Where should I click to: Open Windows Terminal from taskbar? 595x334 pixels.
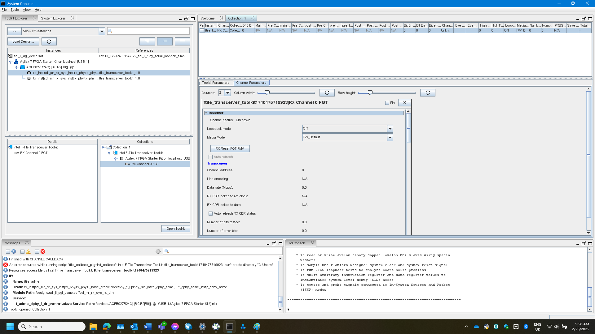pyautogui.click(x=229, y=327)
